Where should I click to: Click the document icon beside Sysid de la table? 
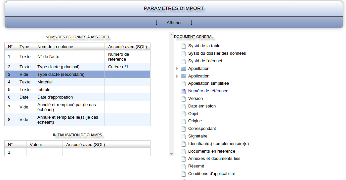[x=183, y=46]
